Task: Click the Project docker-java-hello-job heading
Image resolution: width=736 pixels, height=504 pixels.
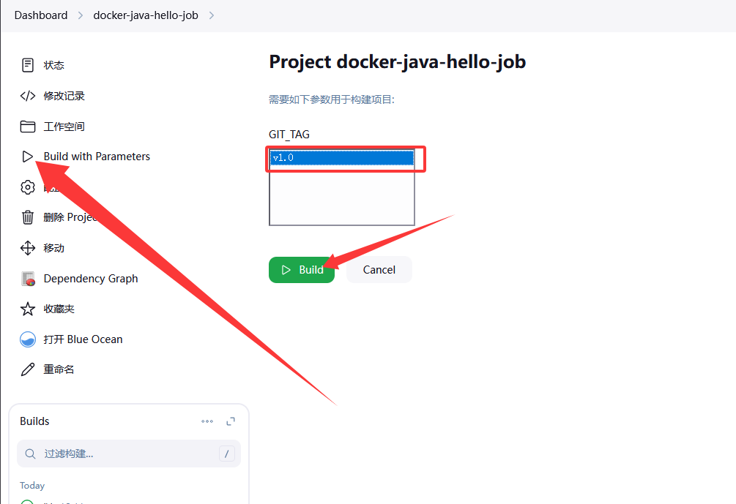Action: tap(397, 62)
